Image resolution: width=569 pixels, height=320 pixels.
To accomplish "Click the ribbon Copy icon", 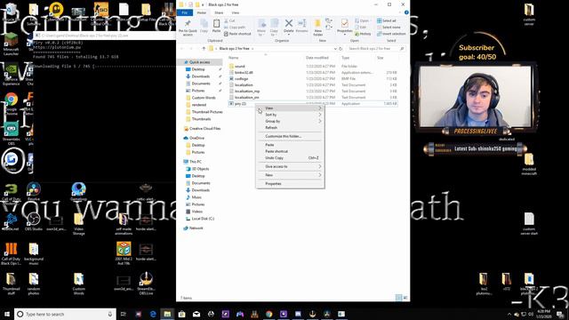I will (204, 26).
